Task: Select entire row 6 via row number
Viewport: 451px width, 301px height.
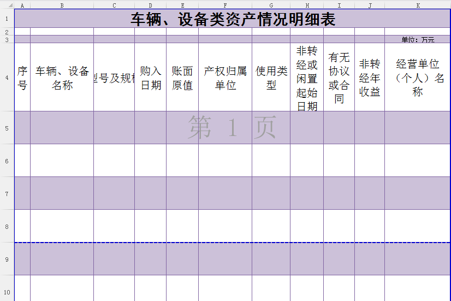Action: [7, 161]
